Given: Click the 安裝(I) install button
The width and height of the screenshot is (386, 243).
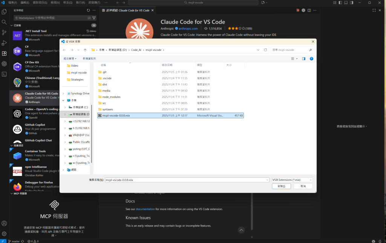Looking at the screenshot, I should coord(281,186).
